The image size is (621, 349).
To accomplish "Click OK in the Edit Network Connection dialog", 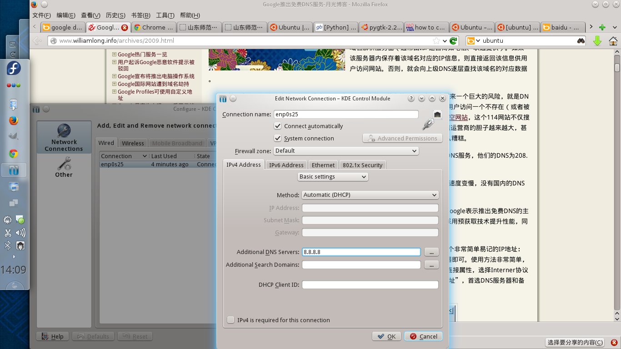I will (386, 336).
